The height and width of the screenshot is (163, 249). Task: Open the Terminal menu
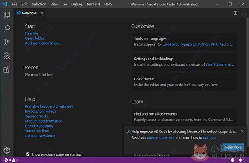(x=93, y=4)
